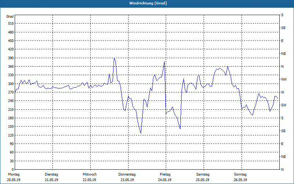Select the W compass label on right axis
294x184 pixels.
tap(283, 92)
